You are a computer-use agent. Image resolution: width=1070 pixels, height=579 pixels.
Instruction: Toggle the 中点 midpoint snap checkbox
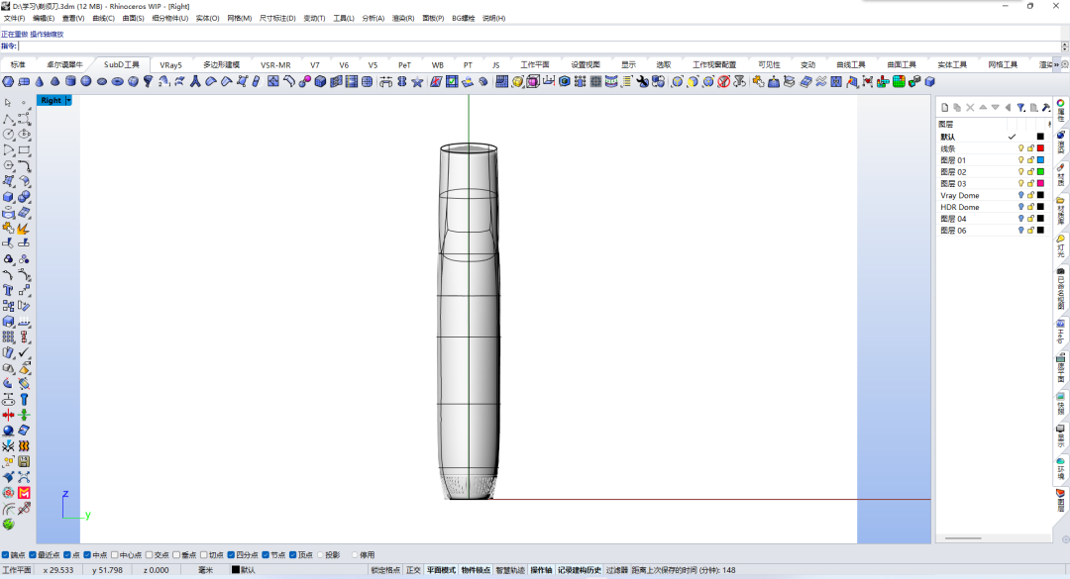click(87, 555)
